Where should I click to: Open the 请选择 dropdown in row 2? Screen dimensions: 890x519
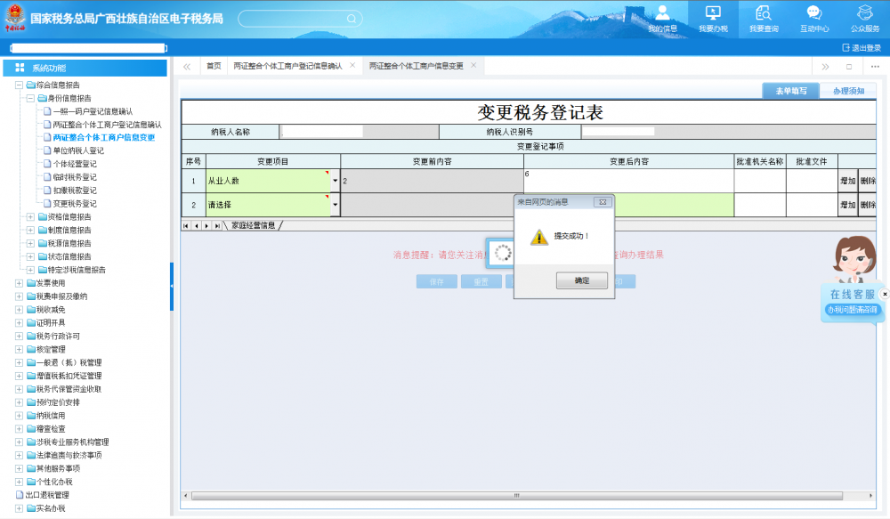(x=335, y=206)
